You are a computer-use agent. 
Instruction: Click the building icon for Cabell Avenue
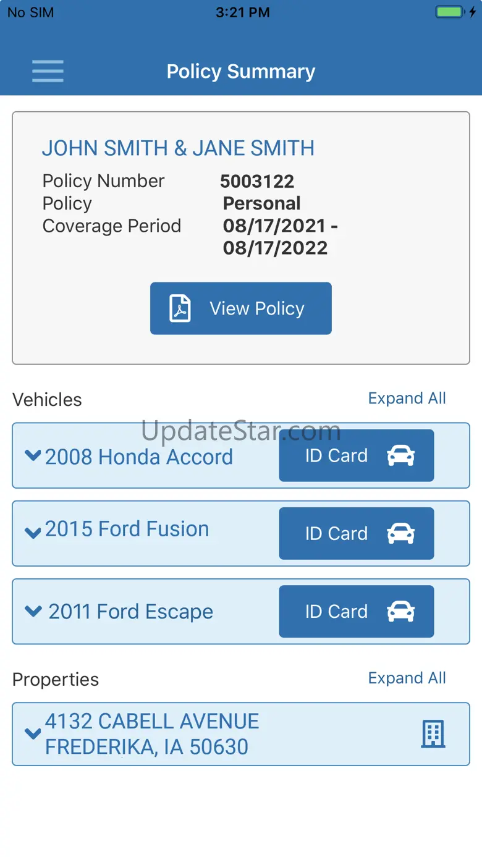pyautogui.click(x=433, y=734)
